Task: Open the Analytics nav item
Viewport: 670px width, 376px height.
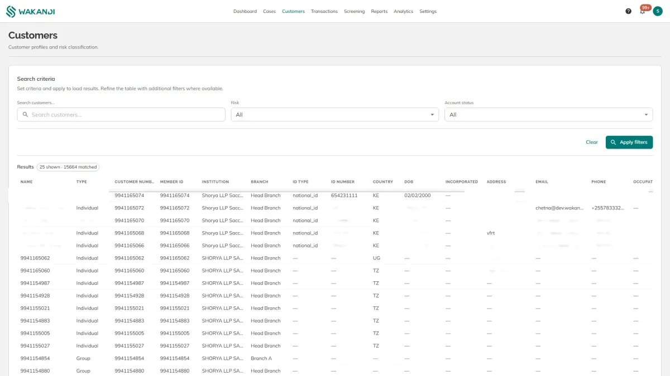Action: click(x=403, y=11)
